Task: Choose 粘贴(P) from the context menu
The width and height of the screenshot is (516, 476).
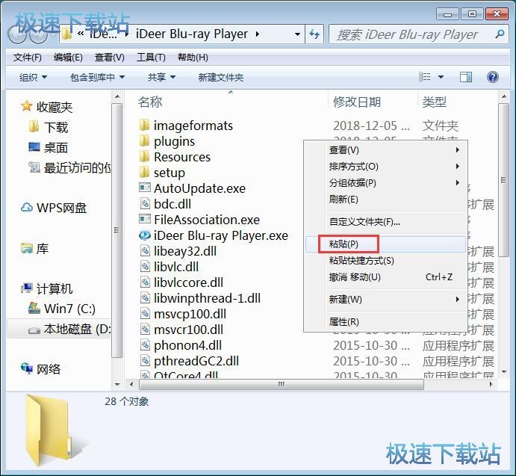Action: point(385,244)
